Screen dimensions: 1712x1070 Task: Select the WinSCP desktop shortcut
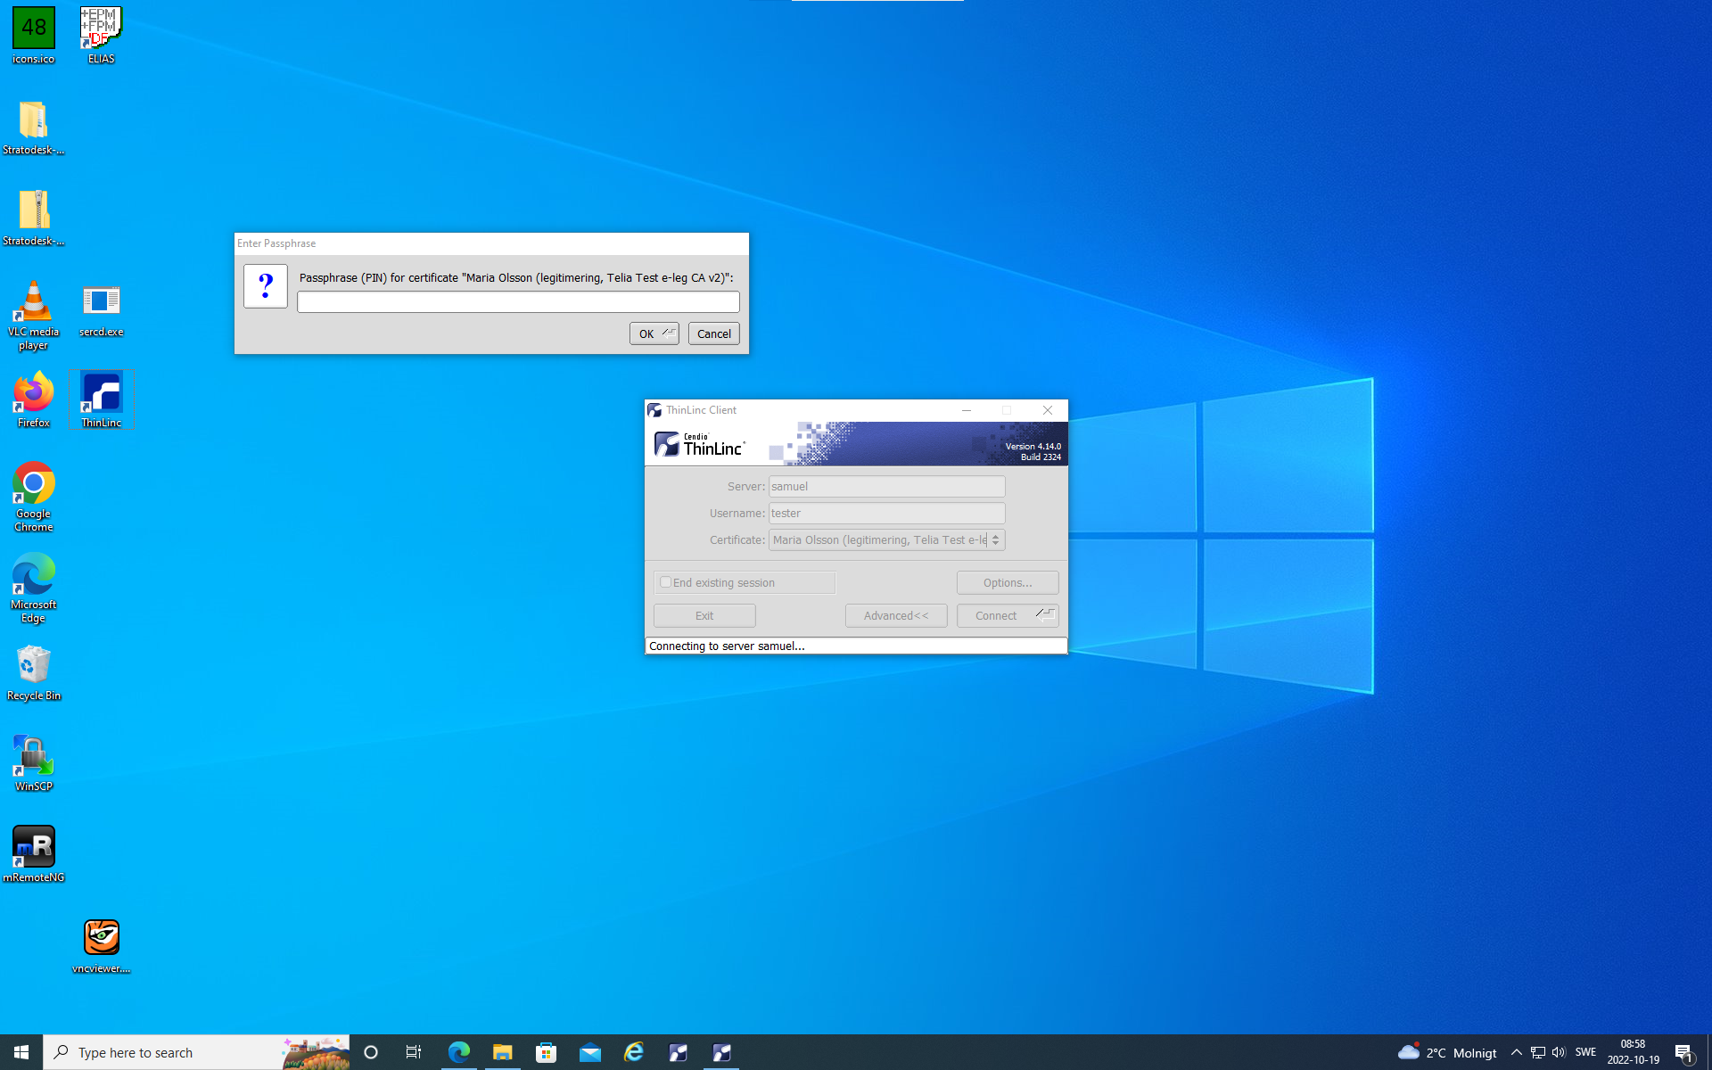(x=34, y=764)
